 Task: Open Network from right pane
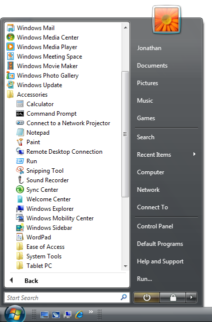[x=148, y=190]
